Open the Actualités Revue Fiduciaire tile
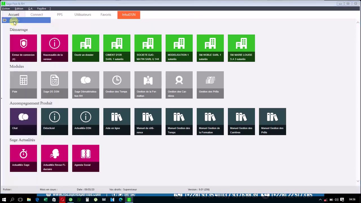 54,158
